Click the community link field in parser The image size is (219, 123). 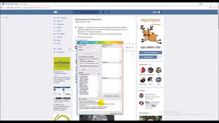(89, 64)
